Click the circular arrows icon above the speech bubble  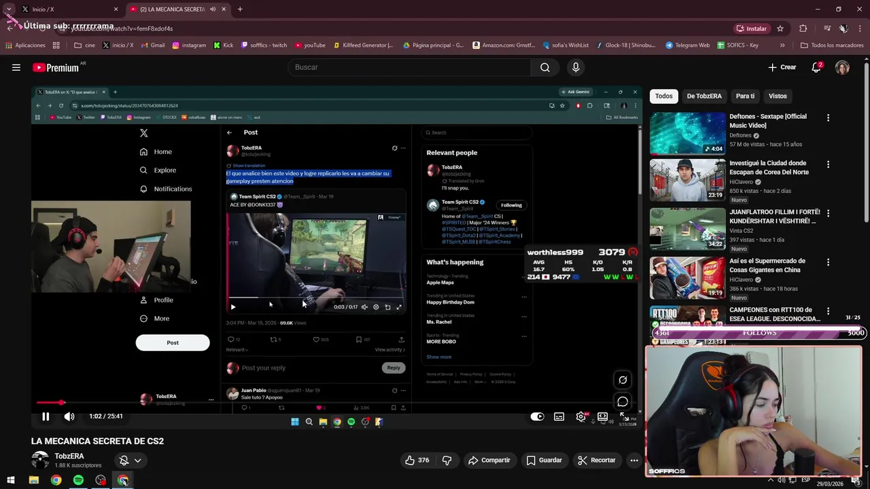623,380
